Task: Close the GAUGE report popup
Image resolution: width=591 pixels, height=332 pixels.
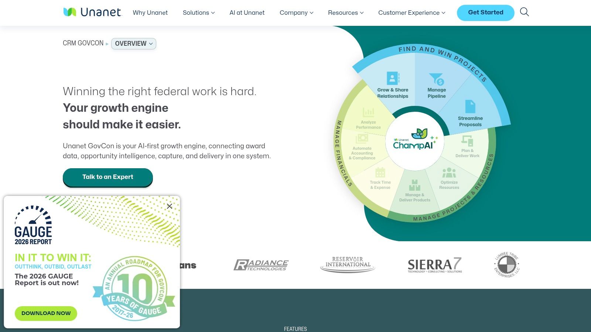Action: coord(170,206)
